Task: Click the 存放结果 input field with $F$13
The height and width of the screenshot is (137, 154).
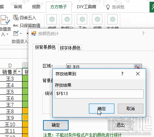Action: pos(99,94)
